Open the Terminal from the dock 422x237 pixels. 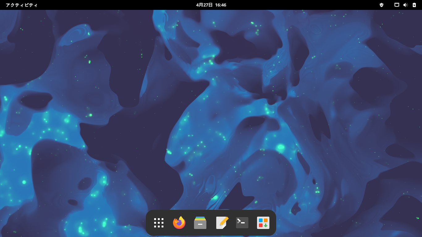(x=242, y=223)
